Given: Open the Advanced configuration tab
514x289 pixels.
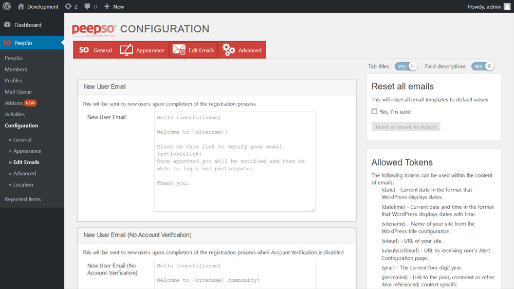Looking at the screenshot, I should point(242,50).
